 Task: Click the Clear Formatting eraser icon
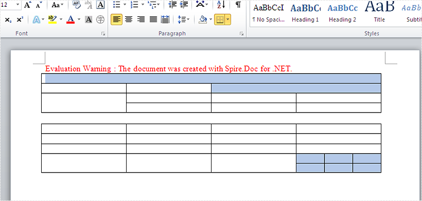point(77,5)
